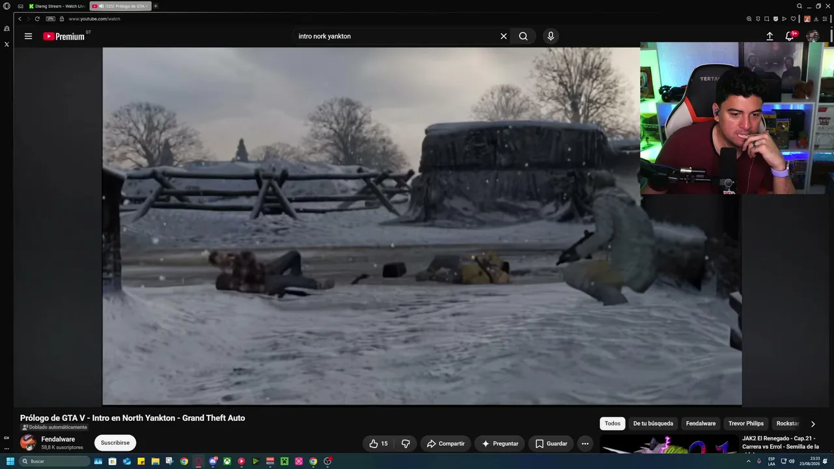Dislike the video with thumbs down
Screen dimensions: 834x469
pos(405,444)
